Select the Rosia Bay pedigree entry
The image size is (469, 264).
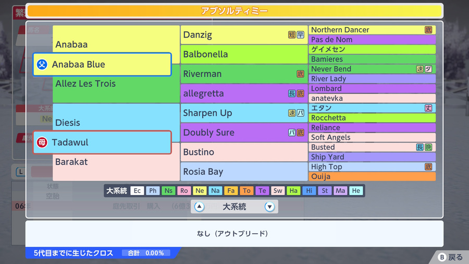tap(244, 172)
